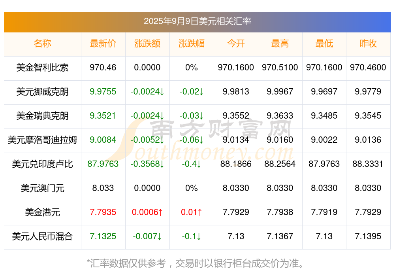395x276 pixels.
Task: Click today's open value '9.0134'
Action: click(236, 140)
